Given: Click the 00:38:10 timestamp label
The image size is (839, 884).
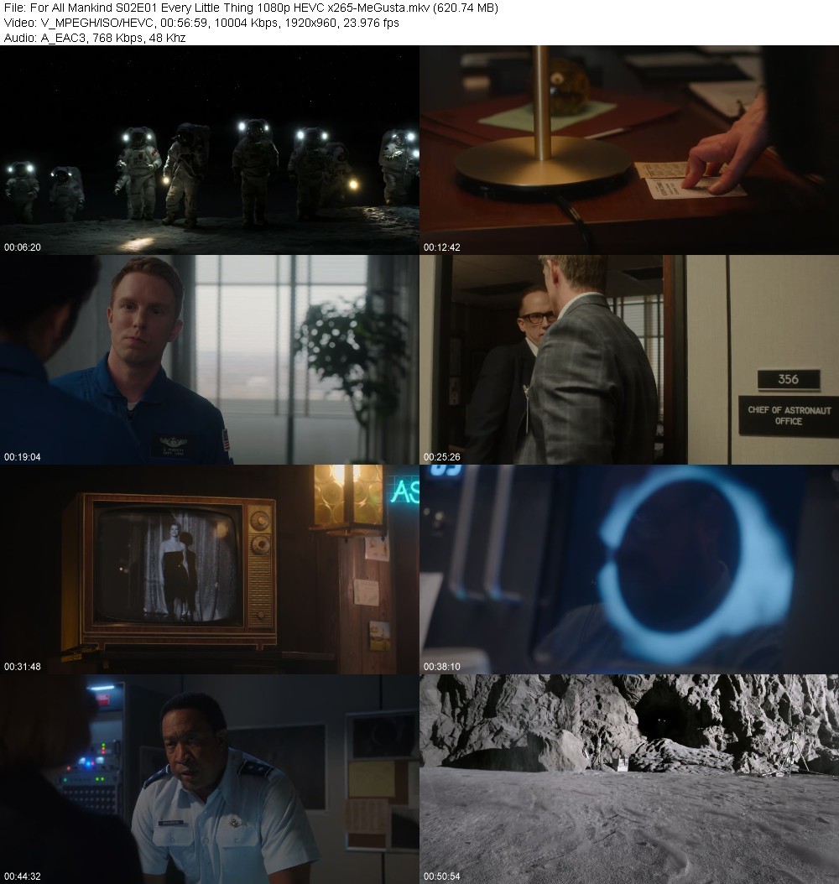Looking at the screenshot, I should pyautogui.click(x=442, y=667).
